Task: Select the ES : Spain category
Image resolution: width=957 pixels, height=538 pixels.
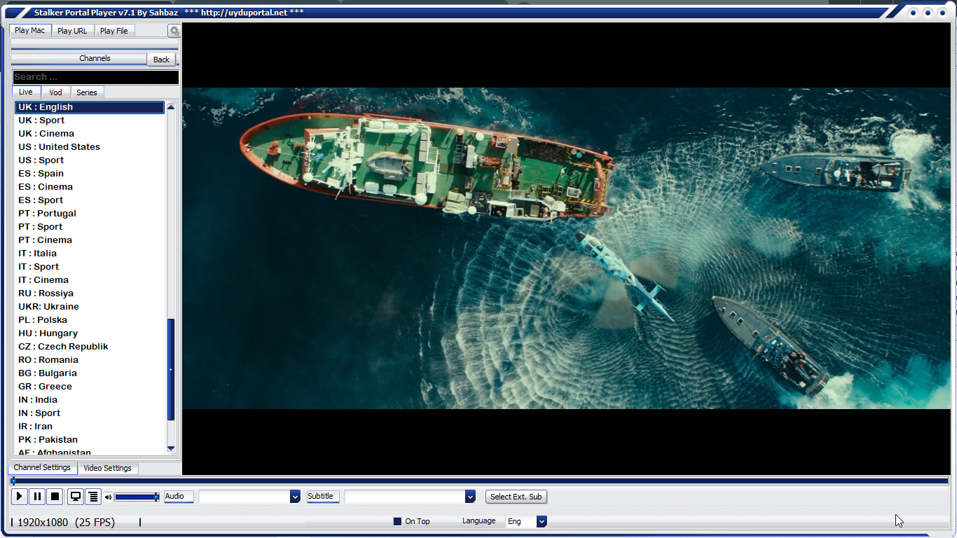Action: [x=90, y=174]
